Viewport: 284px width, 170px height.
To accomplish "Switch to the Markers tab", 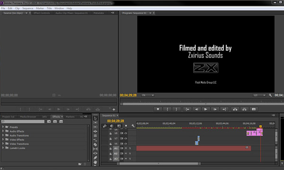I will click(x=70, y=117).
